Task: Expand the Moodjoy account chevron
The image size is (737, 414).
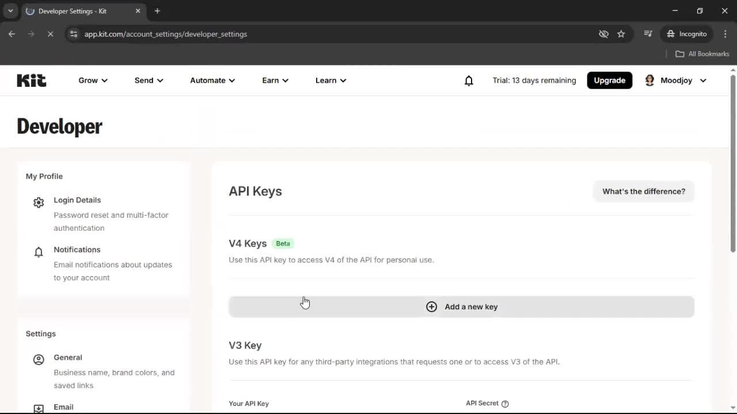Action: [x=703, y=80]
